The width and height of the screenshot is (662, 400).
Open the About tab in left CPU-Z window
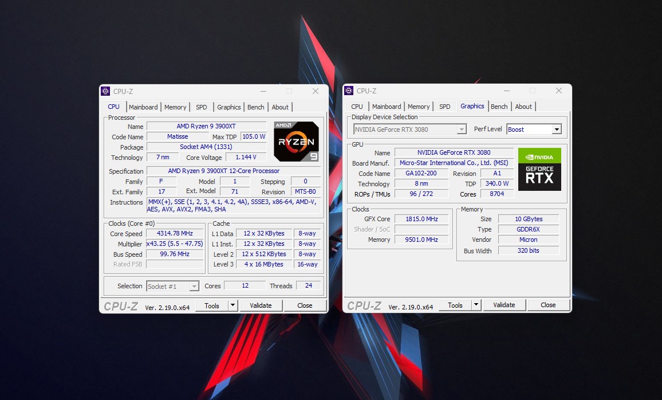[280, 107]
